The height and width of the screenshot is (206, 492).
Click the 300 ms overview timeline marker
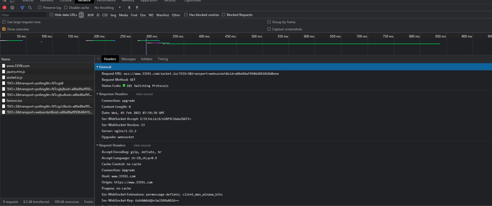(x=151, y=36)
